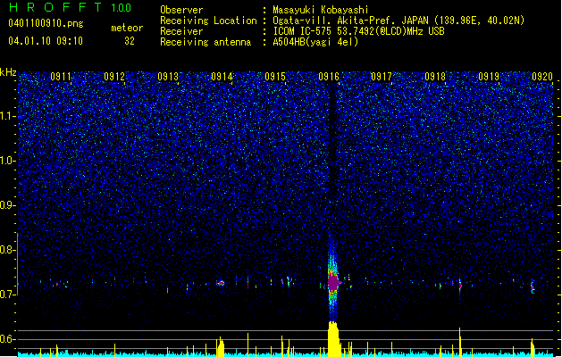562x357 pixels.
Task: Click the 1.0 kHz axis label
Action: click(x=8, y=161)
